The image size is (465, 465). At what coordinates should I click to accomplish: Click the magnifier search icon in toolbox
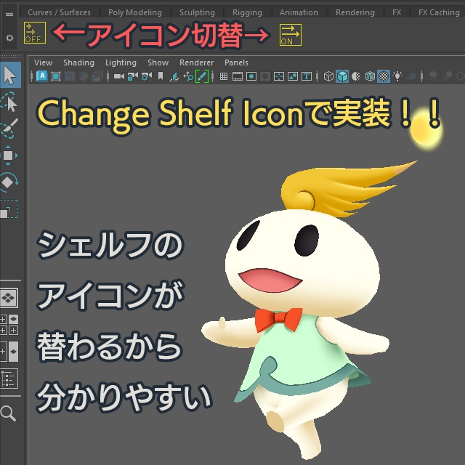pos(8,413)
